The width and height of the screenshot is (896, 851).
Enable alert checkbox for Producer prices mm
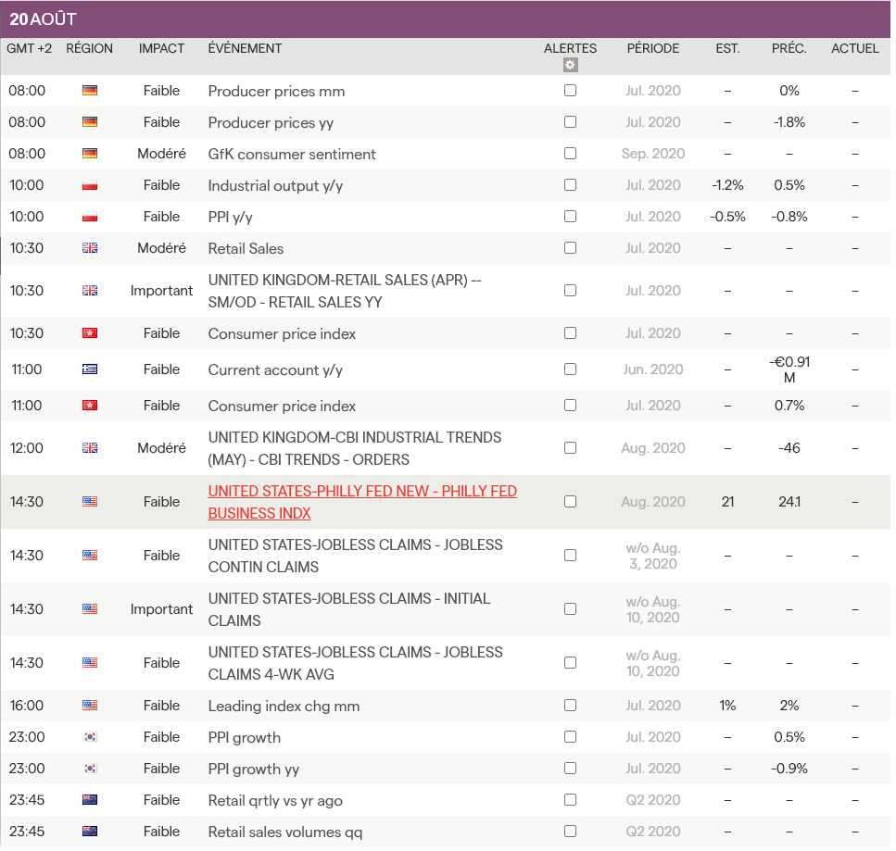[570, 91]
